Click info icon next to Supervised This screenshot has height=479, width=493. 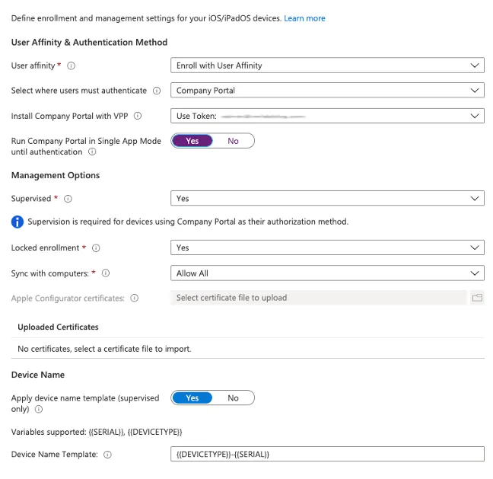[x=68, y=199]
